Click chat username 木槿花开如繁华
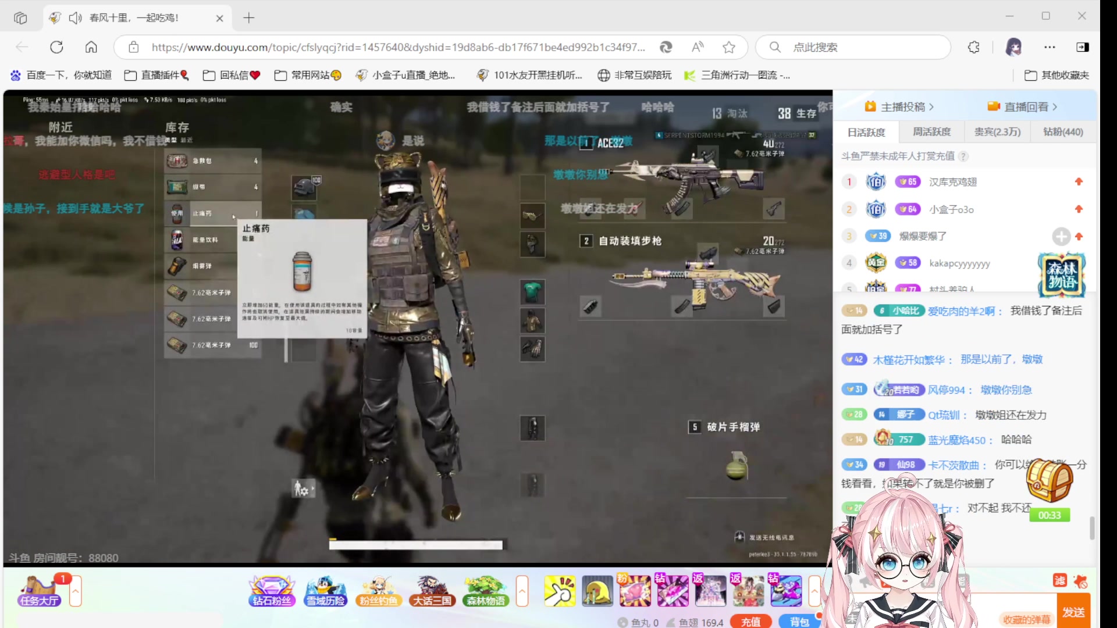 tap(909, 360)
